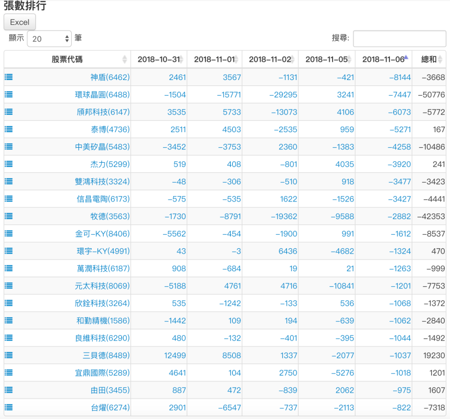Sort the table by 總和 column

[430, 59]
